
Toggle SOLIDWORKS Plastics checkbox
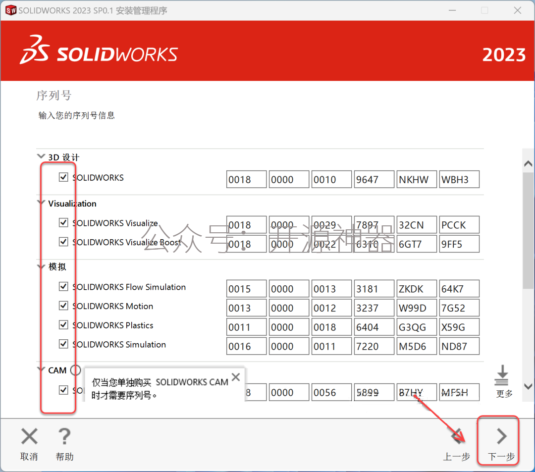click(63, 324)
